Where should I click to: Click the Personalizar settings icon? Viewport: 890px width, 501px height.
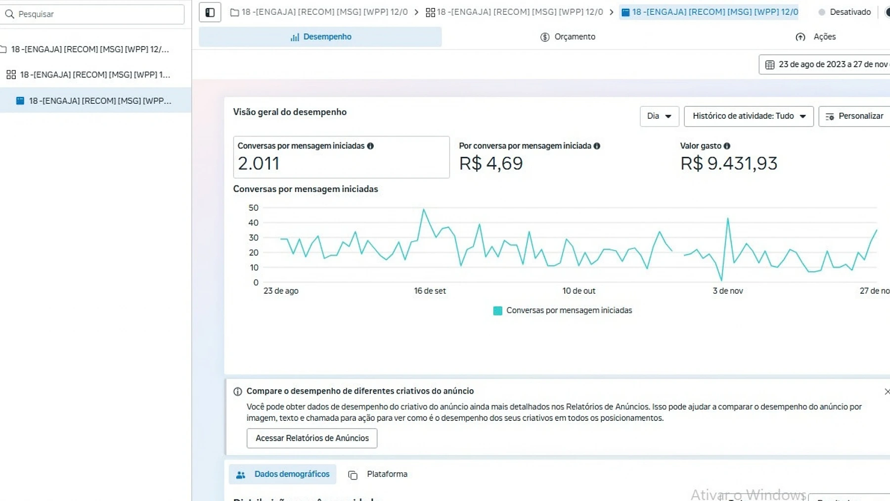click(x=830, y=117)
